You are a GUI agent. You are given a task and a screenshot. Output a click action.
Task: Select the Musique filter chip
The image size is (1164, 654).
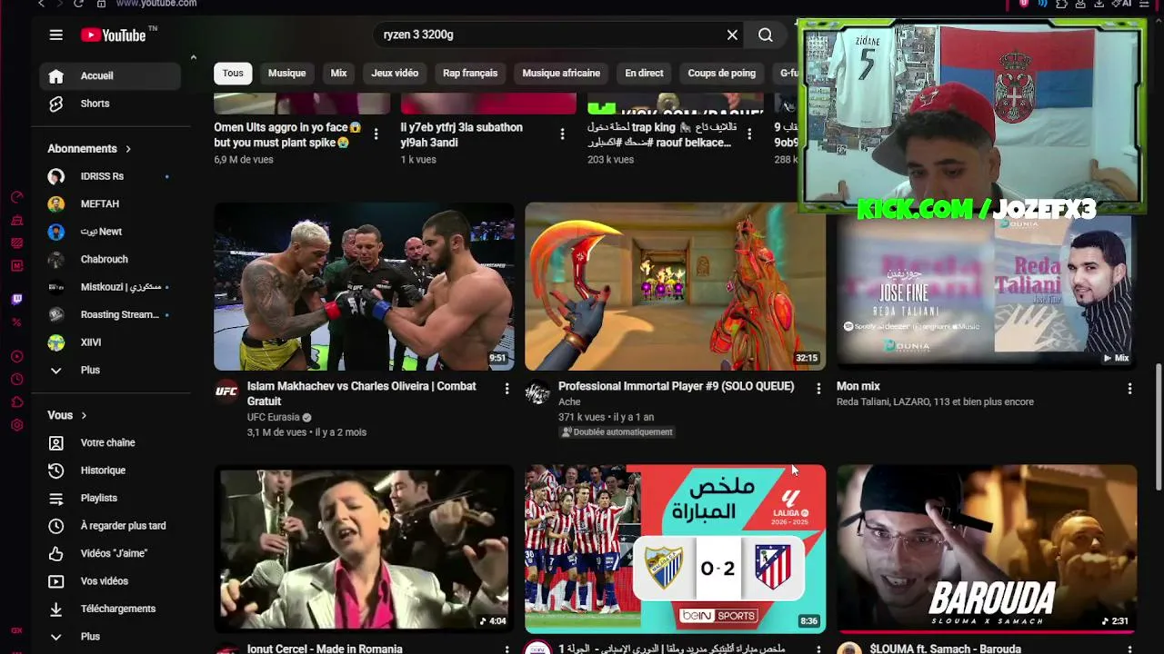286,74
